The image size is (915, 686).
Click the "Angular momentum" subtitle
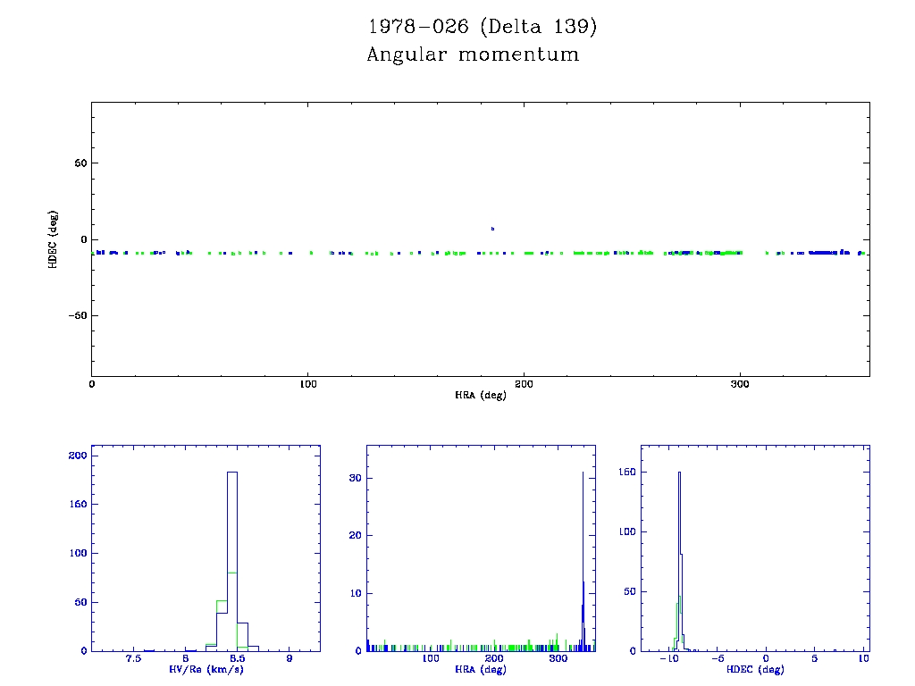point(474,54)
